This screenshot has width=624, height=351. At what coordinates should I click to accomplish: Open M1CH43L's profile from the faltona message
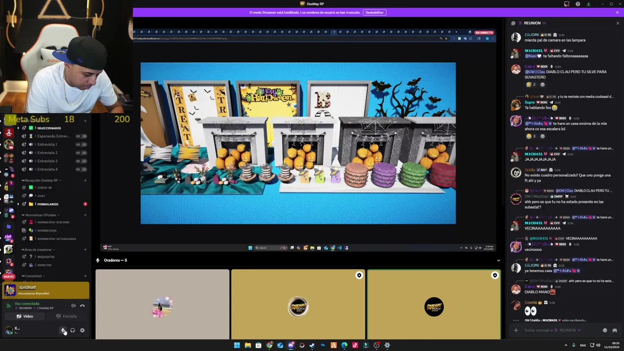pos(533,51)
